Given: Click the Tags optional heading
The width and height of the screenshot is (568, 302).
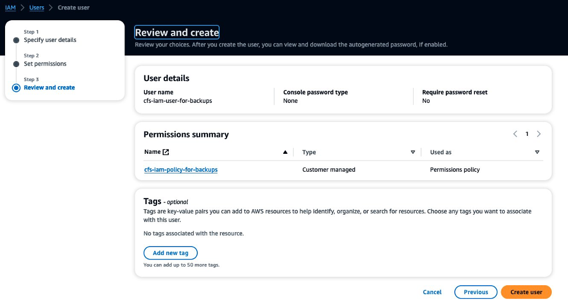Looking at the screenshot, I should point(165,201).
